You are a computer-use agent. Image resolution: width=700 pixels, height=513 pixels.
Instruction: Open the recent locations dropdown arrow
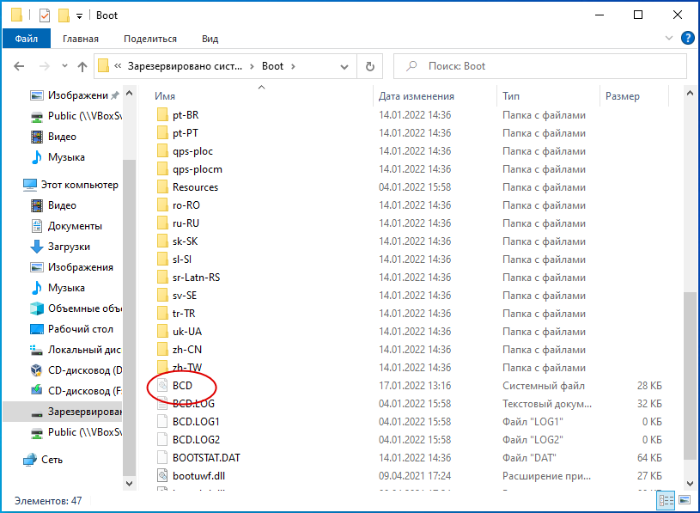tap(64, 66)
